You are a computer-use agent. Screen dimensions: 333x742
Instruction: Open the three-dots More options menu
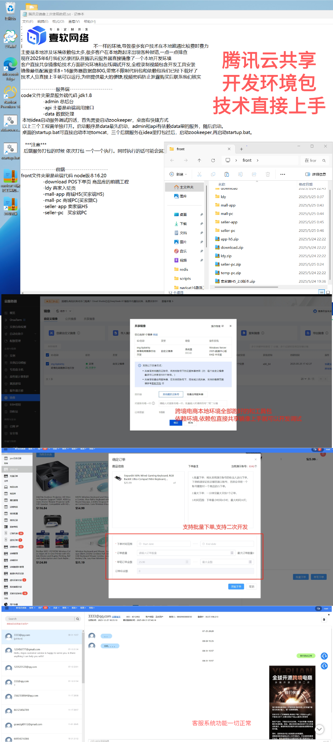(283, 174)
